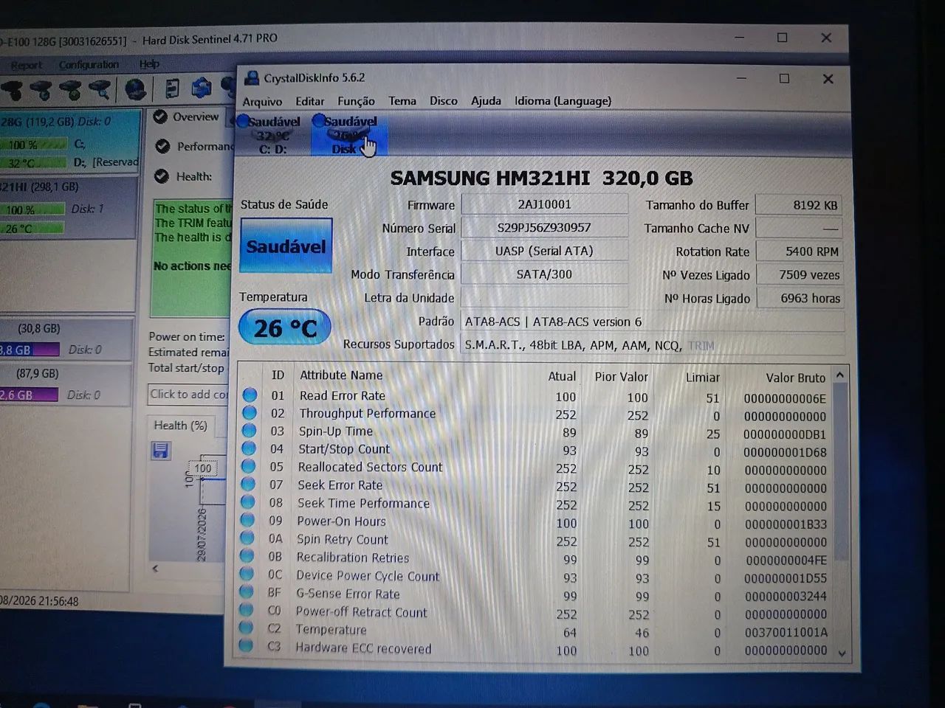Click the globe icon in Hard Disk Sentinel toolbar
This screenshot has width=945, height=708.
[x=135, y=89]
